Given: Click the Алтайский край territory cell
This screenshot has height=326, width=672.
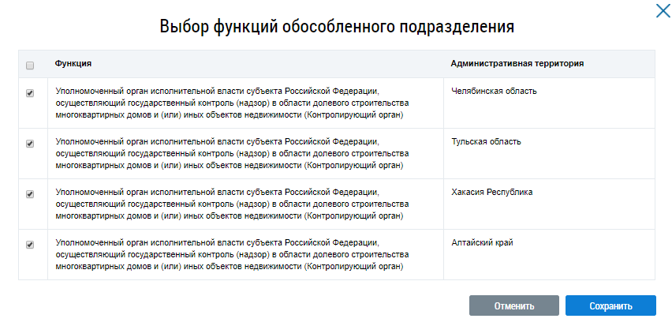Looking at the screenshot, I should coord(483,242).
